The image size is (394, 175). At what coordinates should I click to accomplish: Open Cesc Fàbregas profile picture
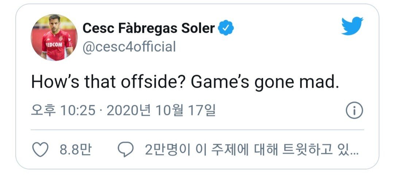(x=54, y=37)
